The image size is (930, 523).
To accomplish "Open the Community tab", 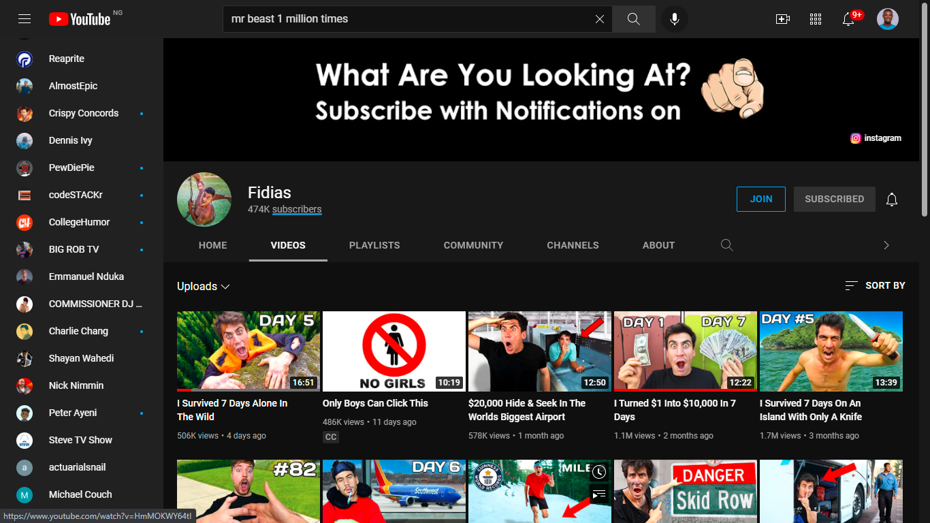I will [474, 245].
